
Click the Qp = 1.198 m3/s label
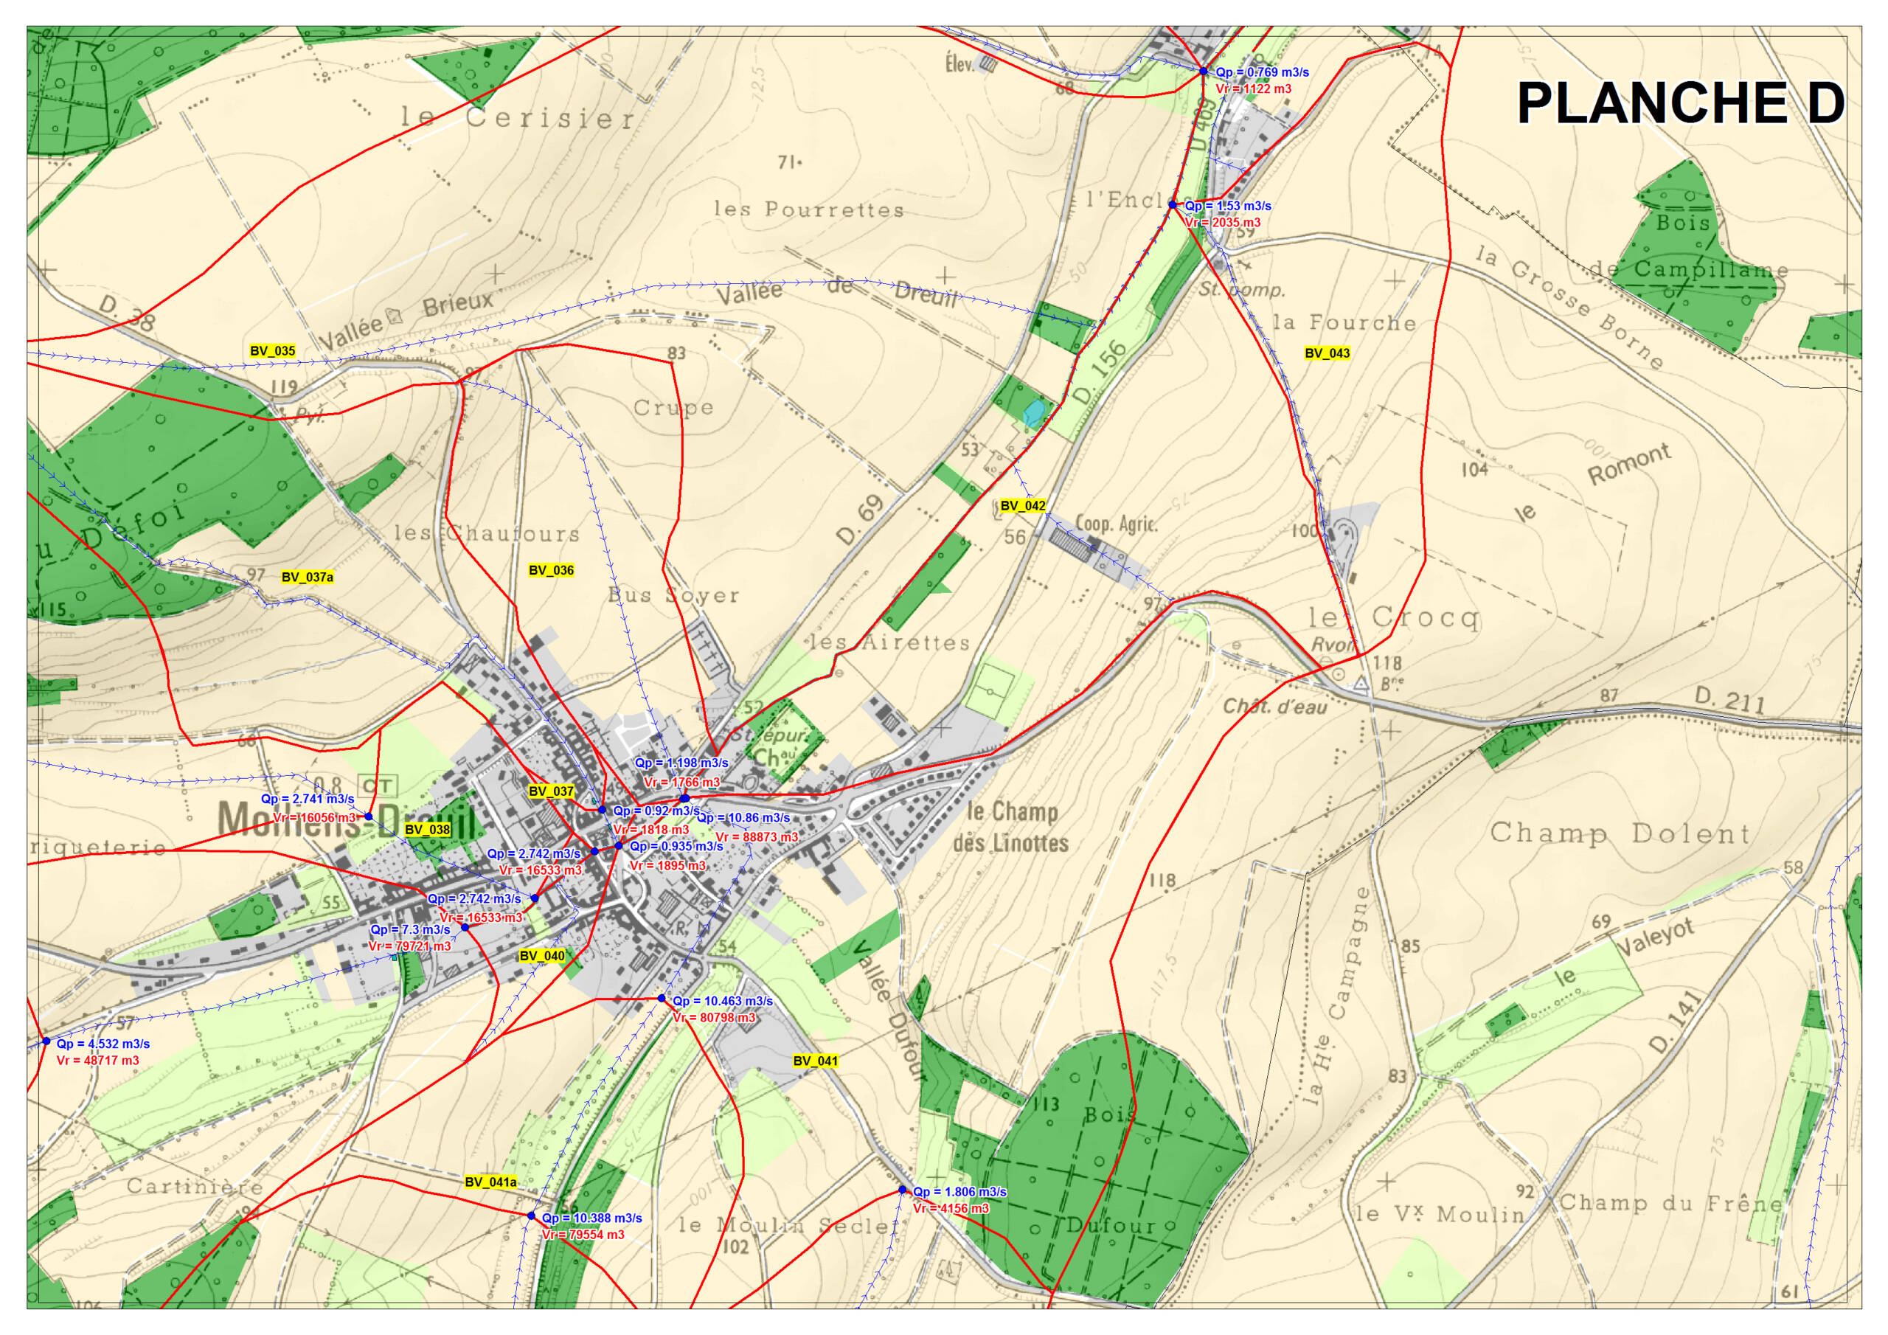point(681,763)
